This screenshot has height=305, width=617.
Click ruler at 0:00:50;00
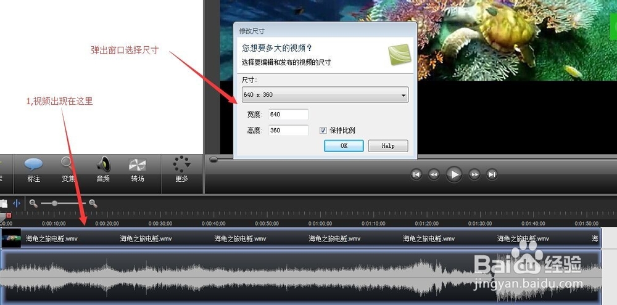pos(267,223)
